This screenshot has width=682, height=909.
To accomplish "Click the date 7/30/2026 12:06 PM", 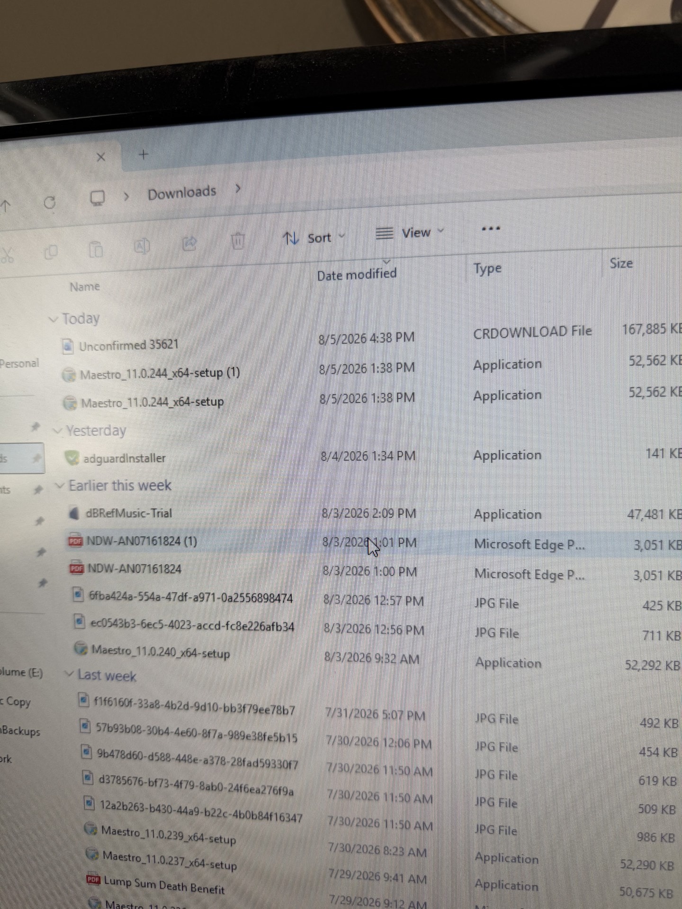I will [x=379, y=742].
